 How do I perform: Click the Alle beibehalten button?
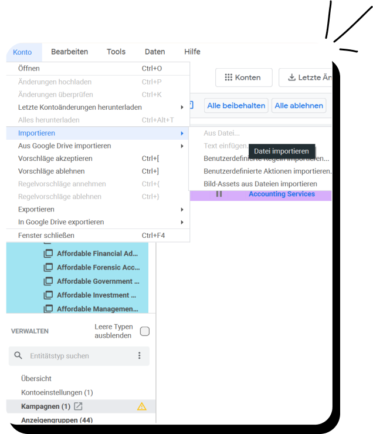point(236,106)
